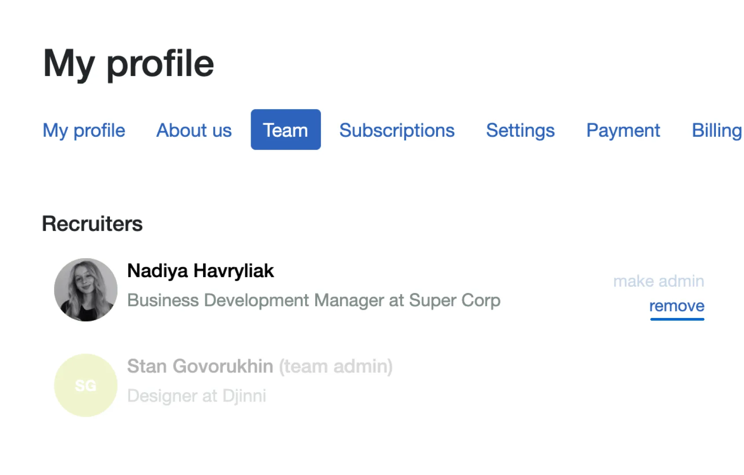Click "Djinni" in Stan's subtitle
Image resolution: width=744 pixels, height=475 pixels.
(x=244, y=396)
